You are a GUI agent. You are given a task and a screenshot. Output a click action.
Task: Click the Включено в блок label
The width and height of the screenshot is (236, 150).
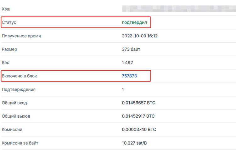point(19,76)
